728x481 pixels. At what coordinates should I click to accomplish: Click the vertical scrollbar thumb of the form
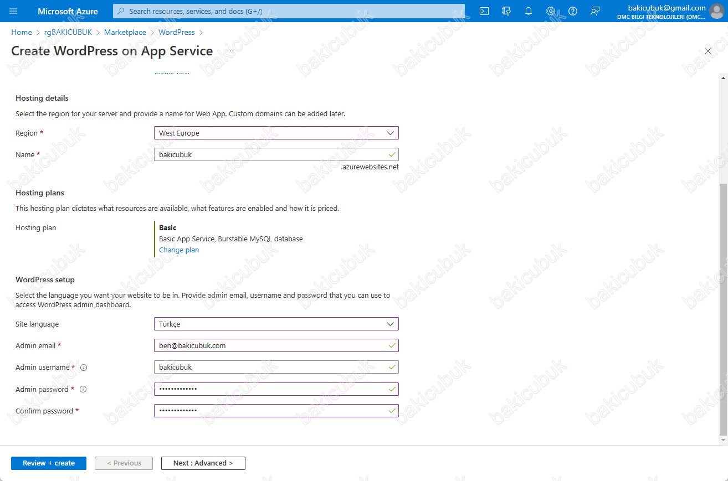722,309
